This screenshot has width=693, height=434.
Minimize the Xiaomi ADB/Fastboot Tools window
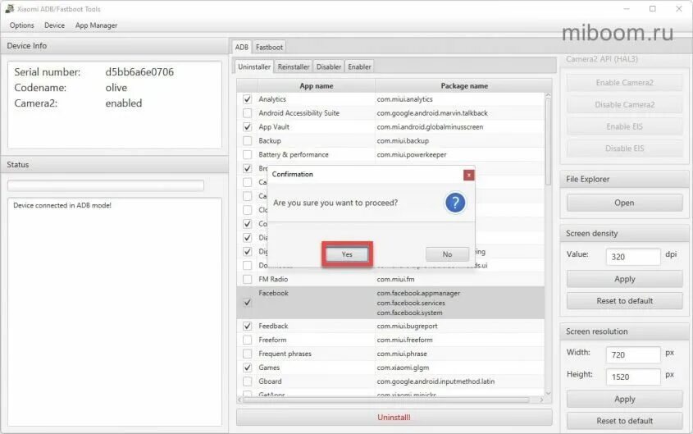[x=627, y=9]
